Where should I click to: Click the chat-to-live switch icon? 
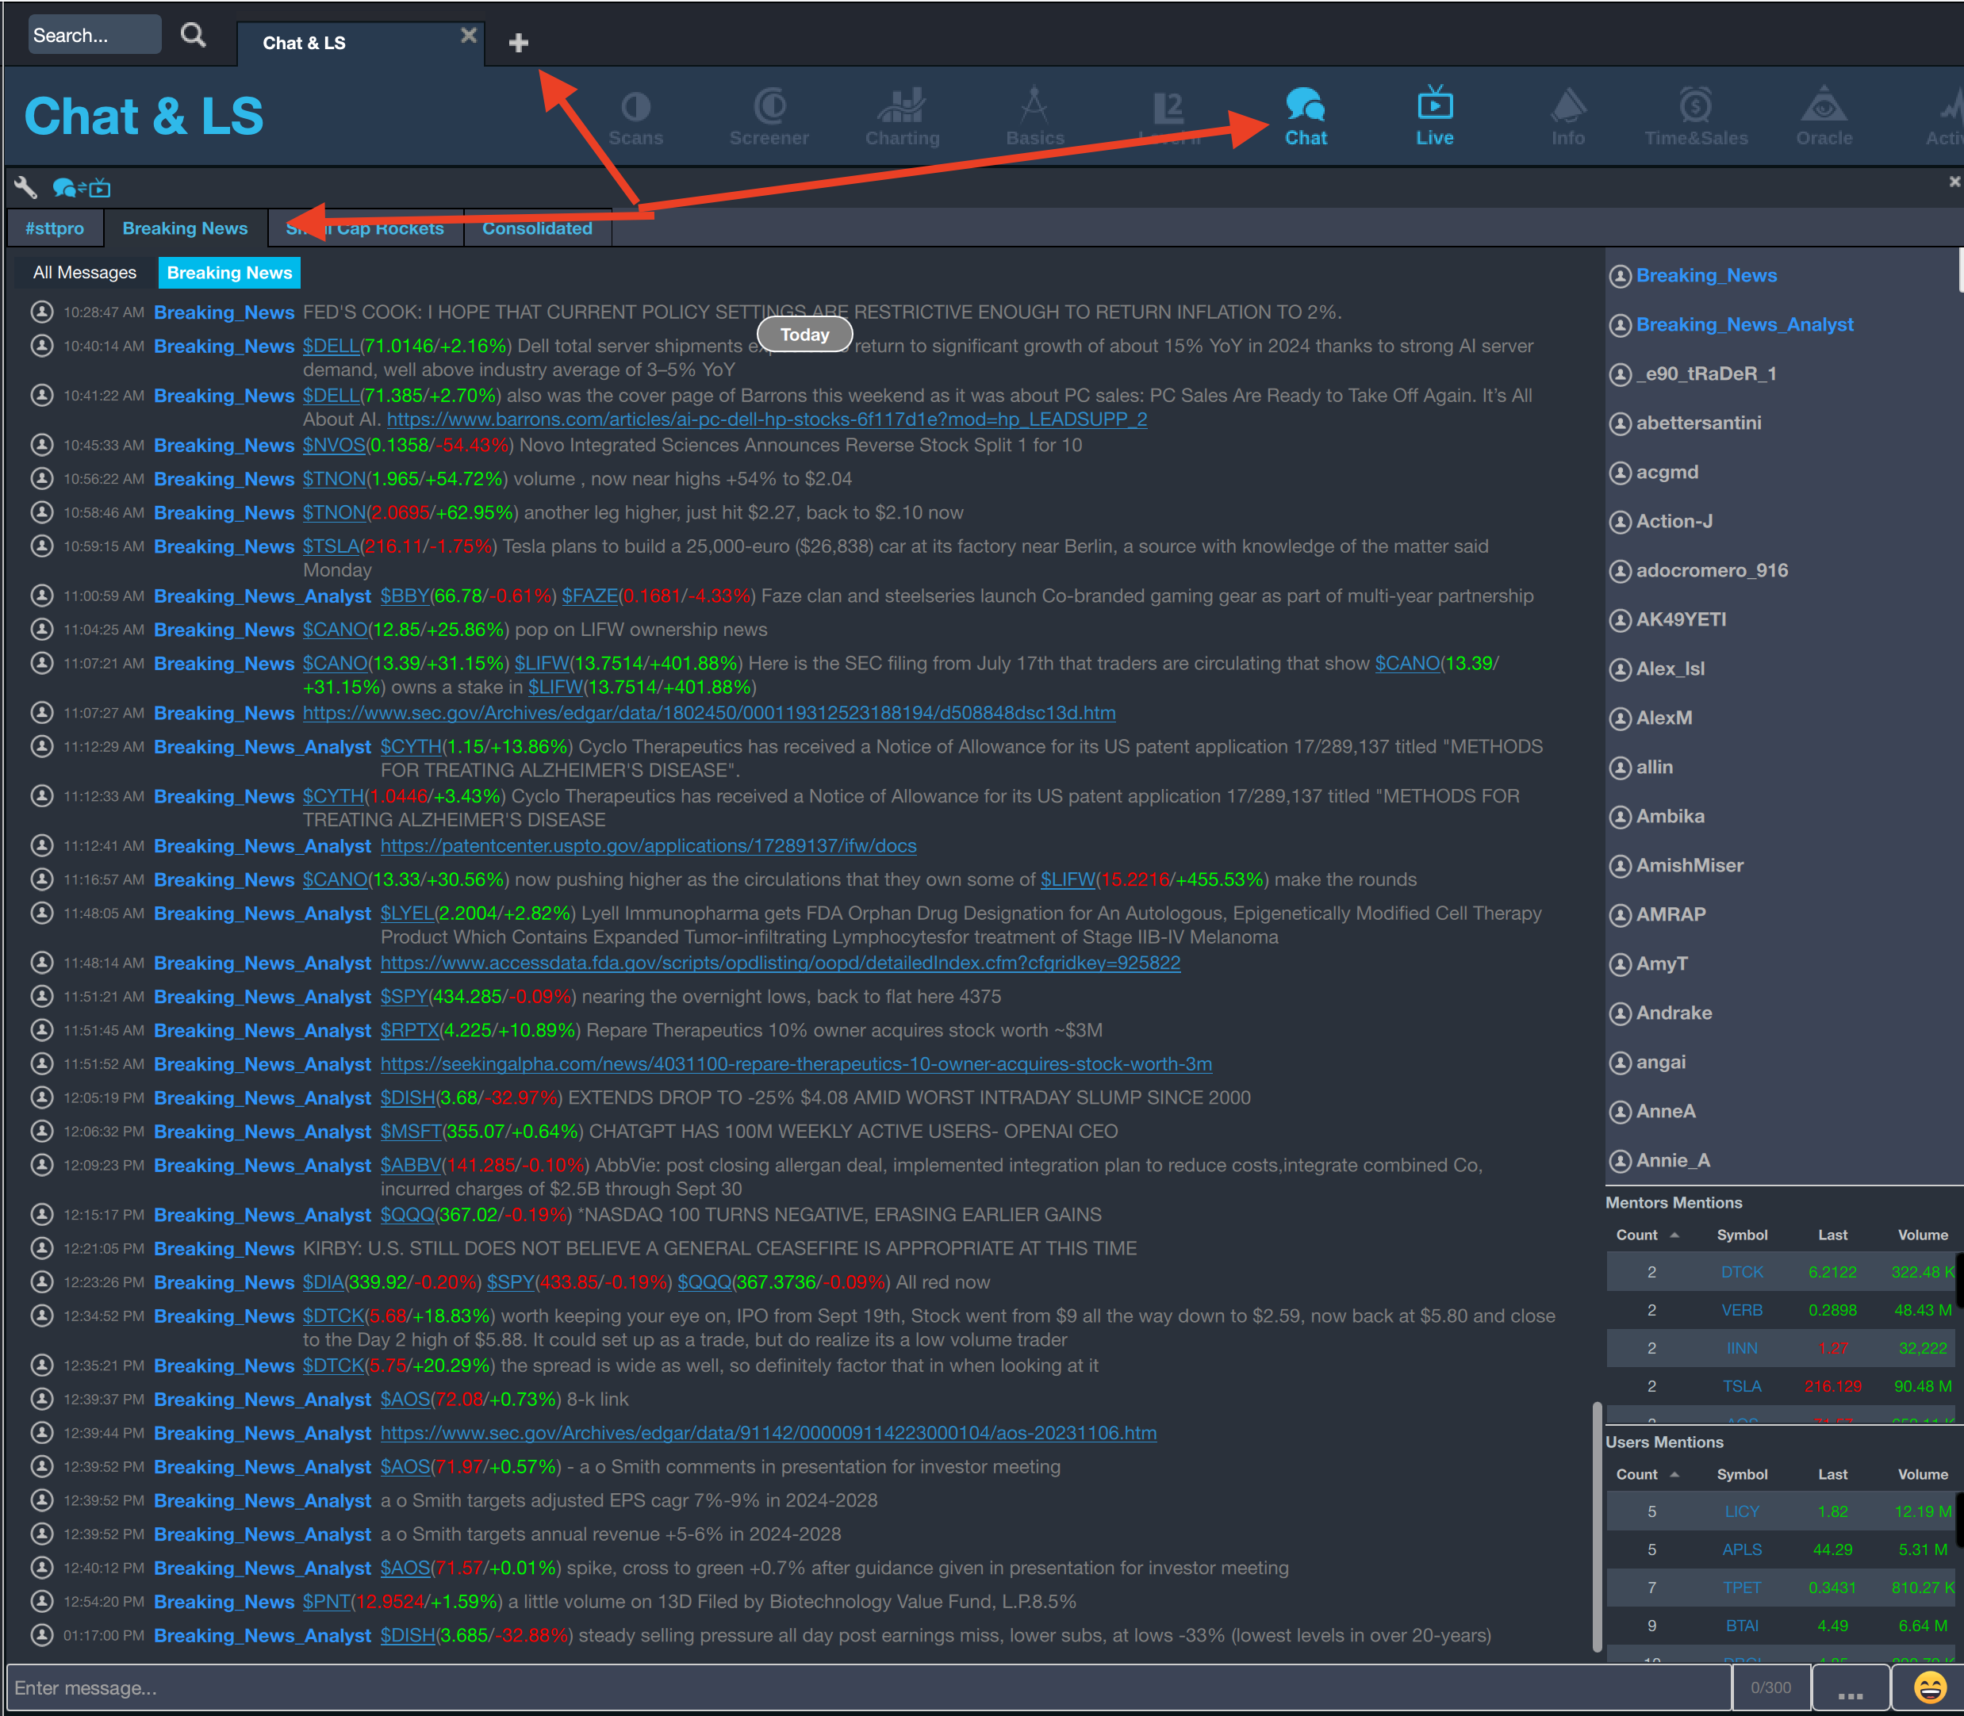click(82, 188)
